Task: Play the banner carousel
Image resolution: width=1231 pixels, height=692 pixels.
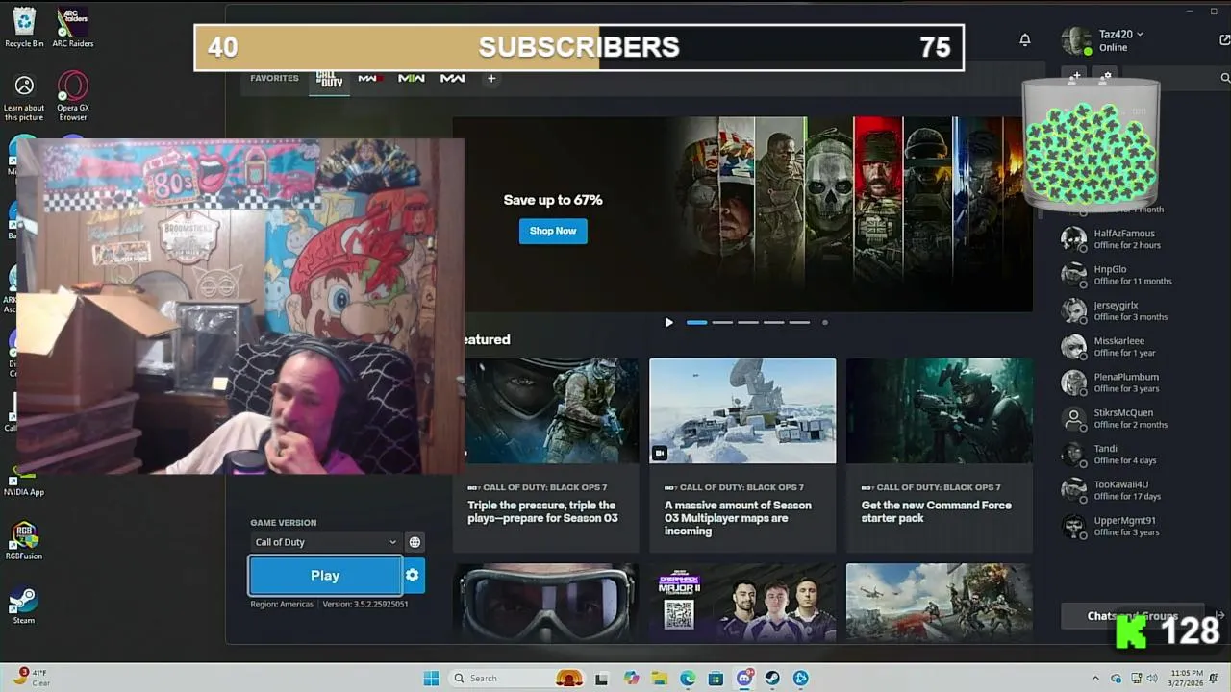Action: coord(669,322)
